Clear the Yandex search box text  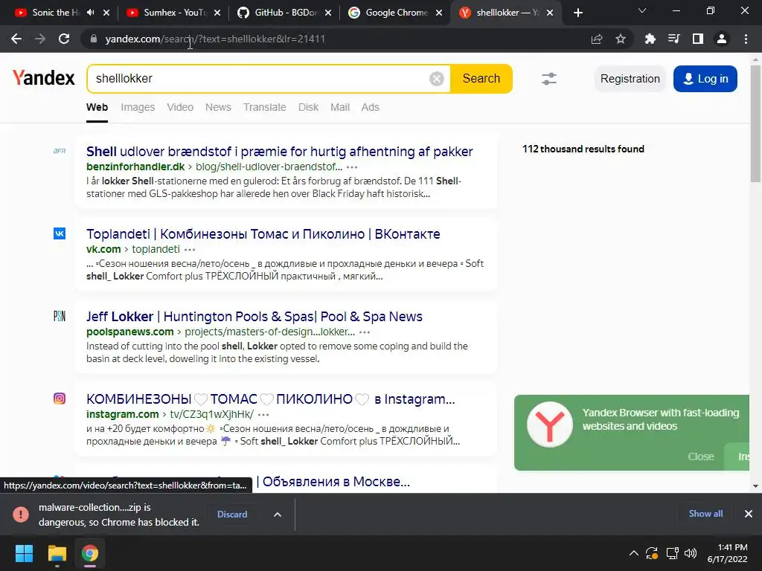click(x=436, y=79)
